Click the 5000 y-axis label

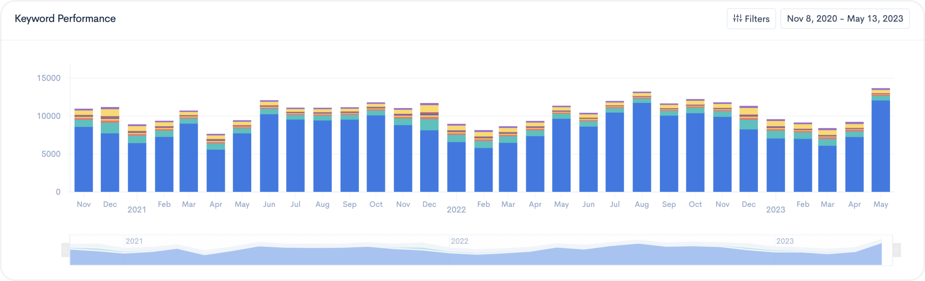point(51,154)
